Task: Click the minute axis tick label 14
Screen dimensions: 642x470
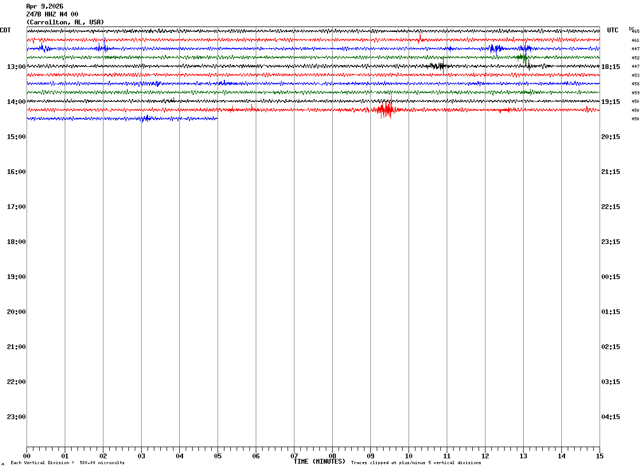Action: tap(561, 456)
